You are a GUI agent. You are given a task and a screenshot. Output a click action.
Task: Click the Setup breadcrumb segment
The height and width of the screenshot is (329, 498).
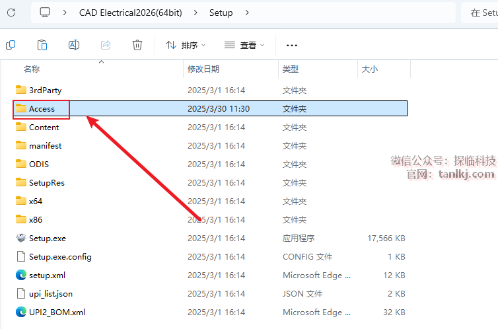221,13
